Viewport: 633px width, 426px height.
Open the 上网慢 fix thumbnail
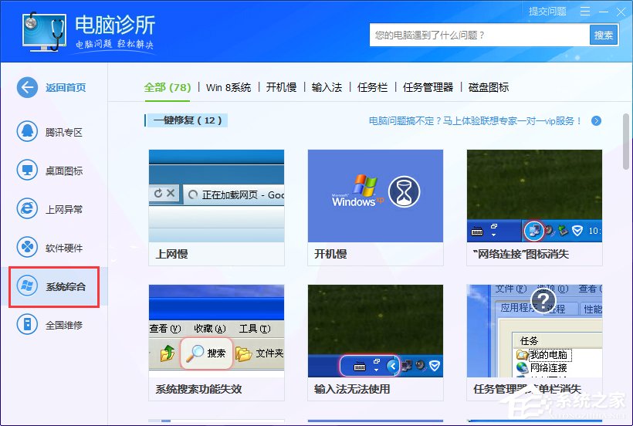pyautogui.click(x=216, y=196)
